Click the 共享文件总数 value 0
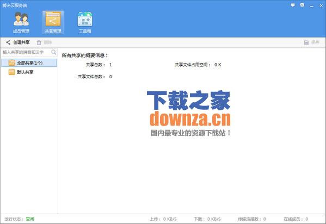Screen dimensions: 326x224 pyautogui.click(x=110, y=77)
